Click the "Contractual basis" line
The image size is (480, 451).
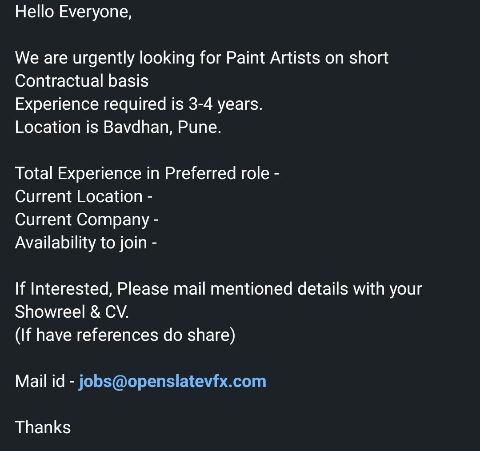click(82, 81)
